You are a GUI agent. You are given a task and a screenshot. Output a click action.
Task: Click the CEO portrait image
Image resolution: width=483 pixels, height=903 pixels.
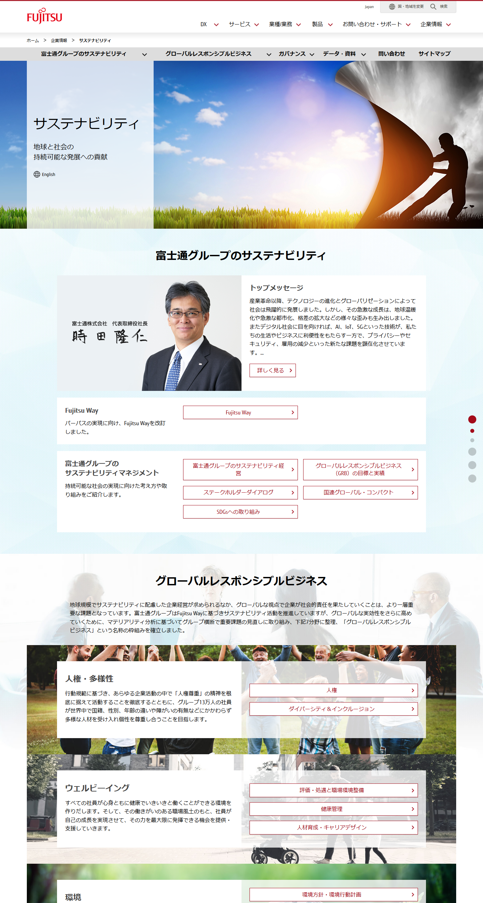(x=149, y=333)
